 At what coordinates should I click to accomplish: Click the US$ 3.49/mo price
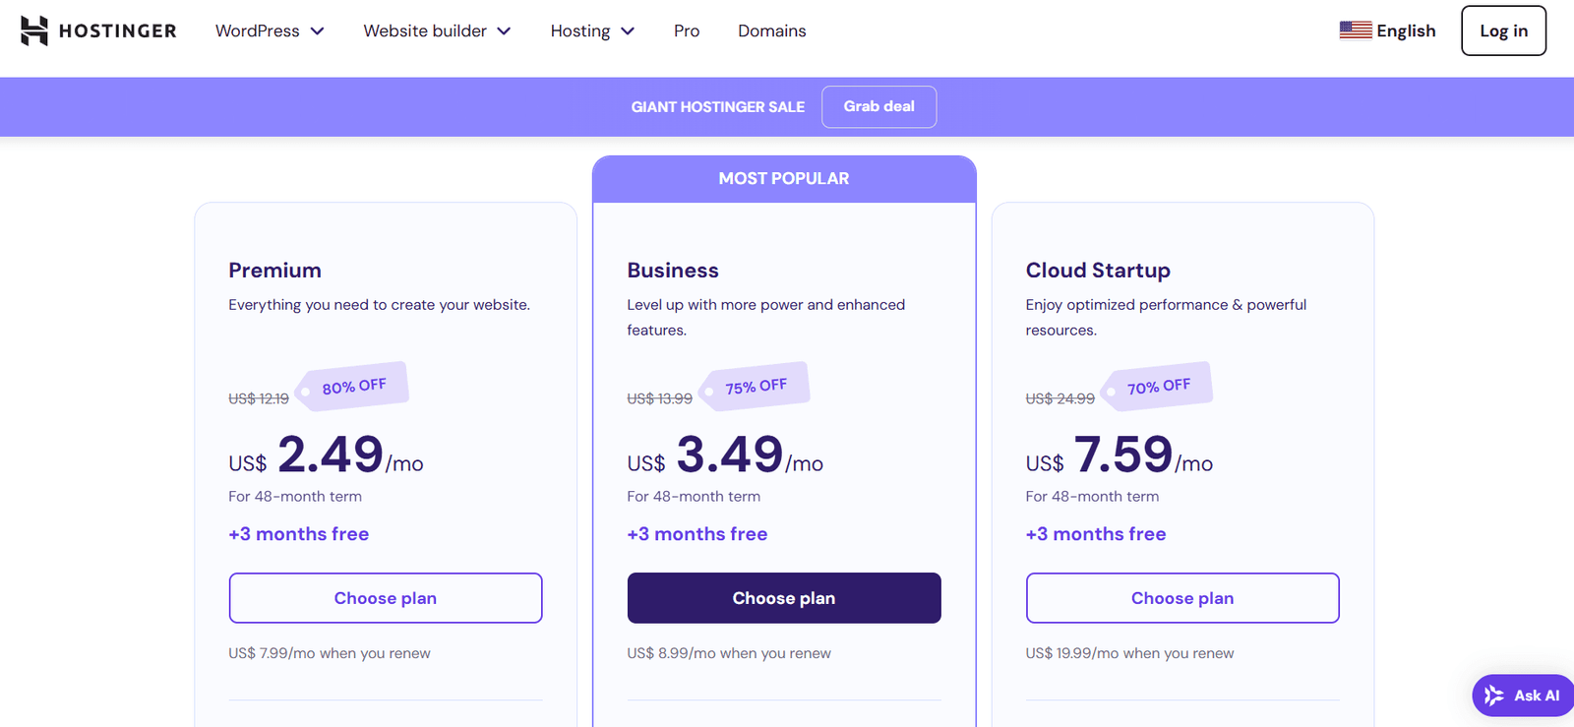[725, 455]
